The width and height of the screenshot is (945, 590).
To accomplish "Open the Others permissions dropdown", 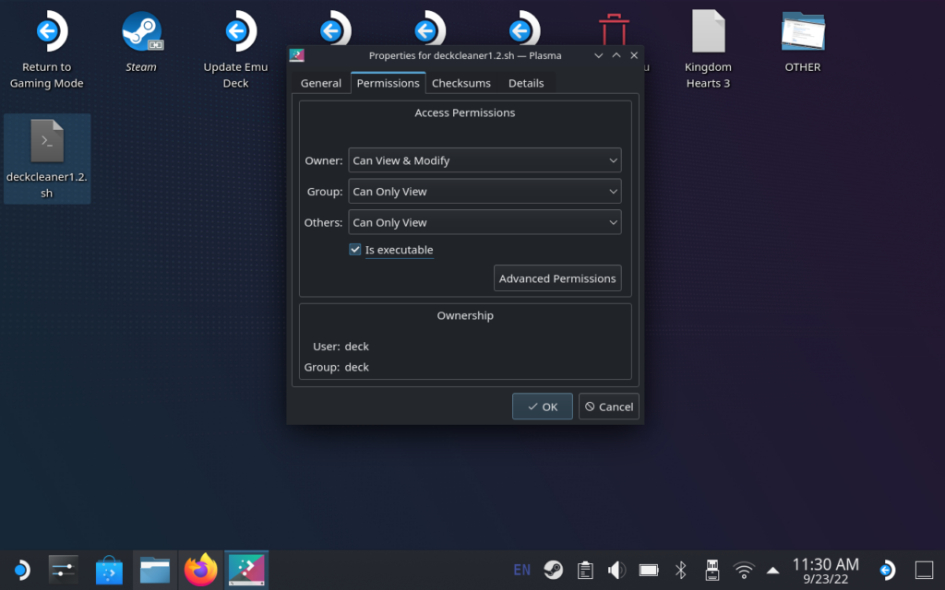I will point(484,222).
